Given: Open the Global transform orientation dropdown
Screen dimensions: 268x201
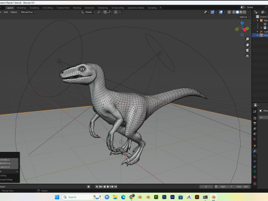Looking at the screenshot, I should (88, 12).
